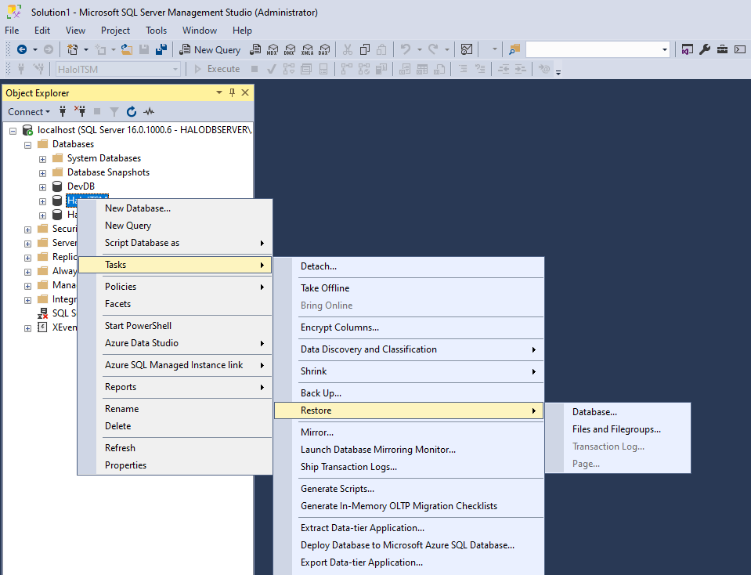Viewport: 751px width, 575px height.
Task: Click the Navigate Backward arrow icon
Action: [22, 49]
